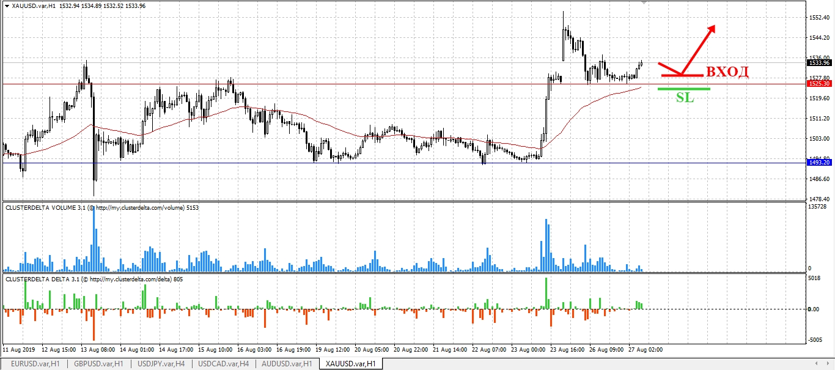The height and width of the screenshot is (370, 835).
Task: Select the blue horizontal line at 1493.20
Action: click(403, 163)
